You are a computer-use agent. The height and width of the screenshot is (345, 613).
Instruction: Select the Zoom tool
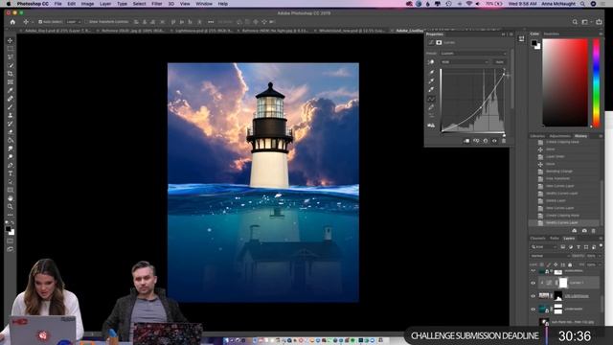tap(11, 207)
